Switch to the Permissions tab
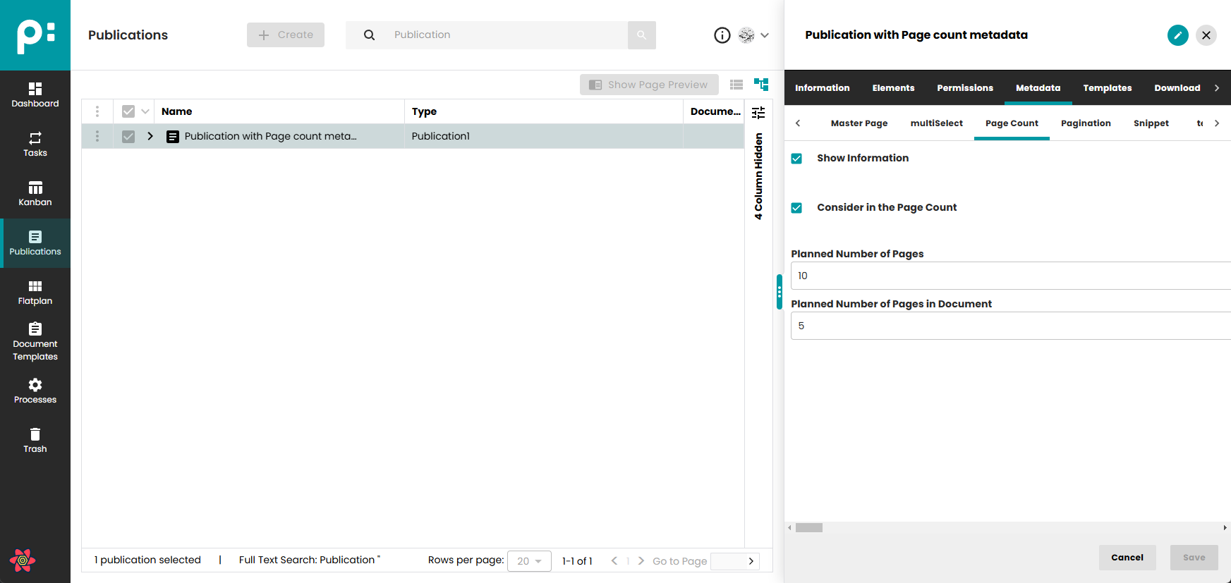 tap(964, 88)
